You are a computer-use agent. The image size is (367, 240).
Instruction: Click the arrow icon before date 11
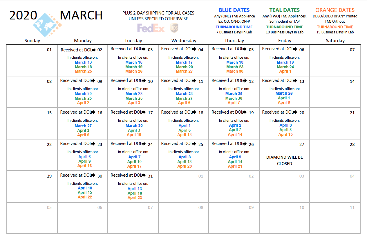[x=195, y=81]
